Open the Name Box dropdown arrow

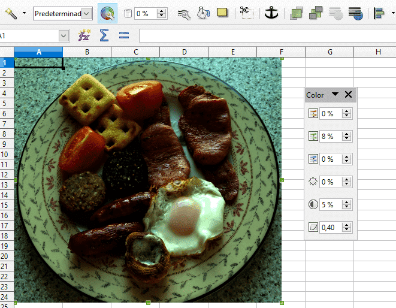tap(64, 36)
